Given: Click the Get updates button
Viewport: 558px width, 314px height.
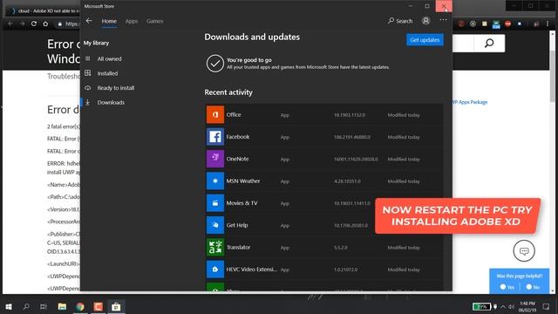Looking at the screenshot, I should coord(425,40).
